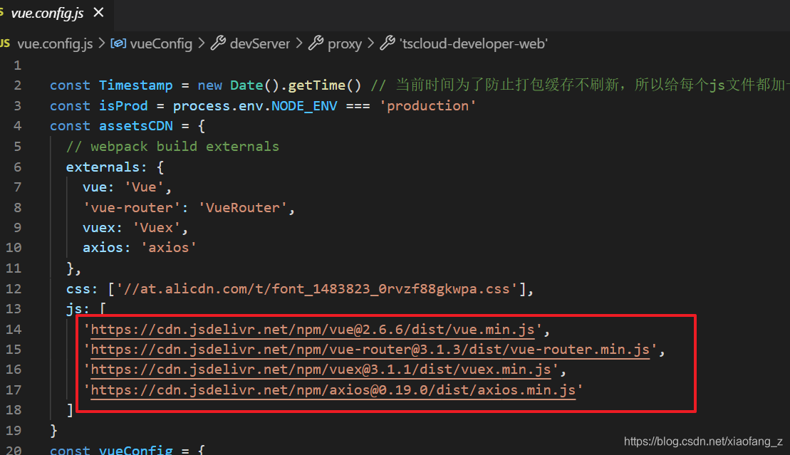Click the wrench icon beside 'tscloud-developer-web'

pos(388,43)
